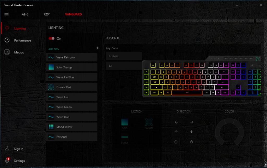
Task: Select the Pulsate motion icon
Action: point(149,122)
